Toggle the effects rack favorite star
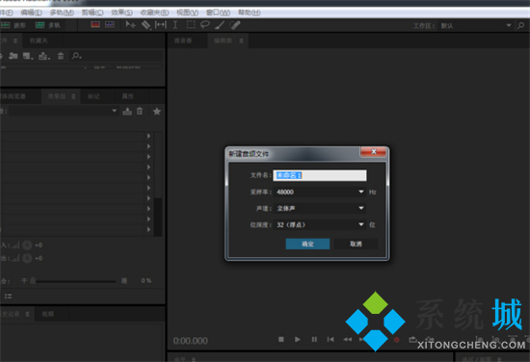 point(156,111)
